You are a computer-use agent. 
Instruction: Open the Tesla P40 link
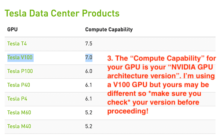click(x=19, y=85)
